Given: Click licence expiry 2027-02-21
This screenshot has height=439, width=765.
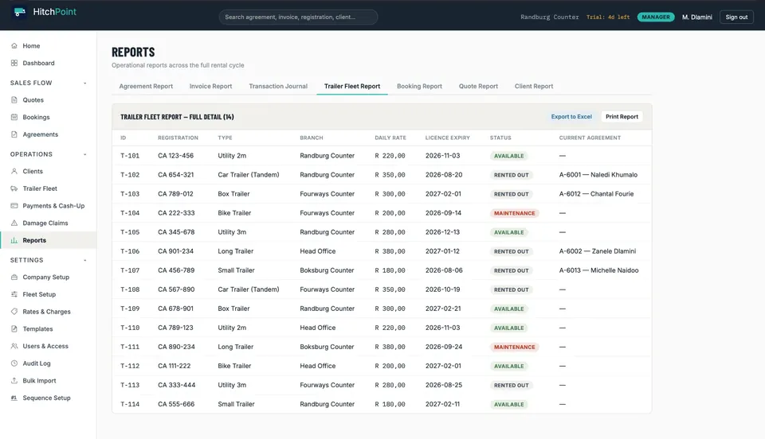Looking at the screenshot, I should point(443,309).
